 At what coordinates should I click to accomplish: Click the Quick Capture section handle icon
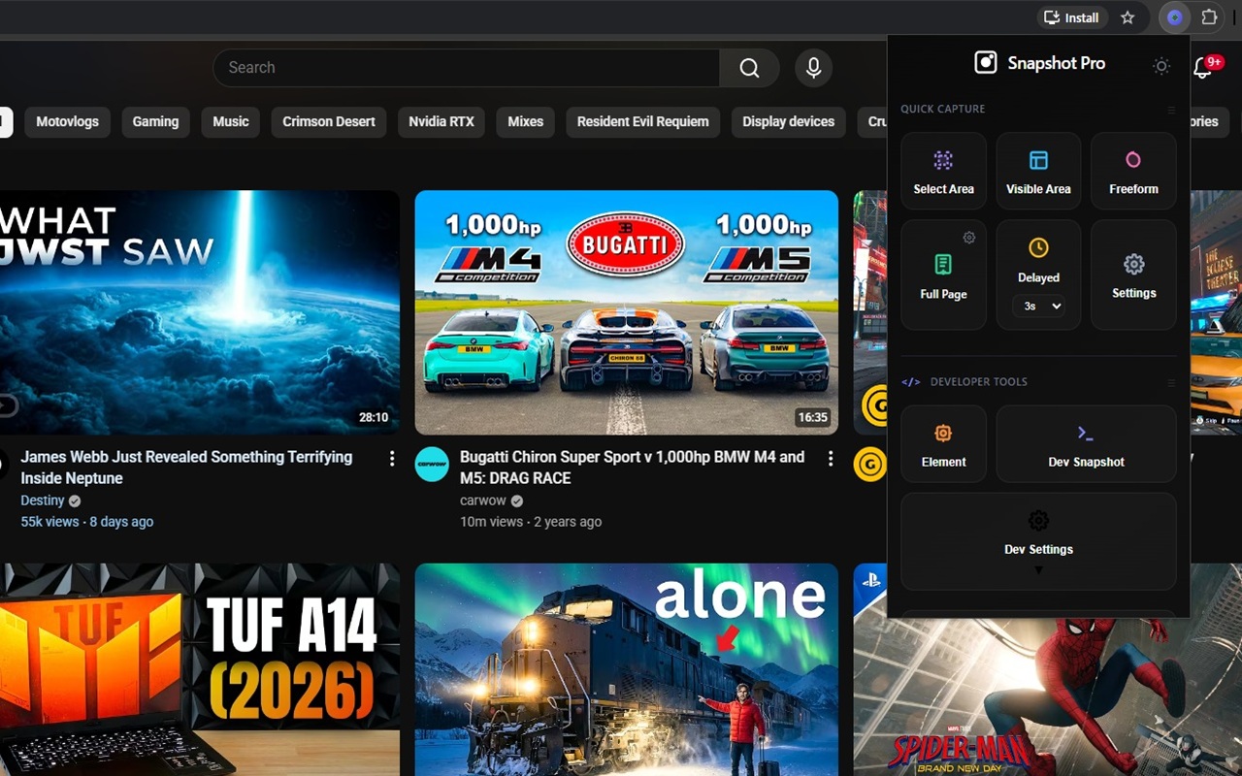(x=1171, y=110)
